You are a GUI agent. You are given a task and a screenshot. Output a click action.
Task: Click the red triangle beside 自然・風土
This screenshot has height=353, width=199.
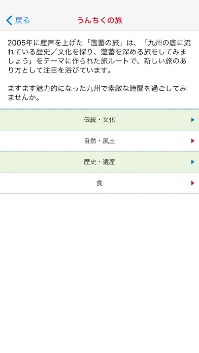[x=193, y=141]
